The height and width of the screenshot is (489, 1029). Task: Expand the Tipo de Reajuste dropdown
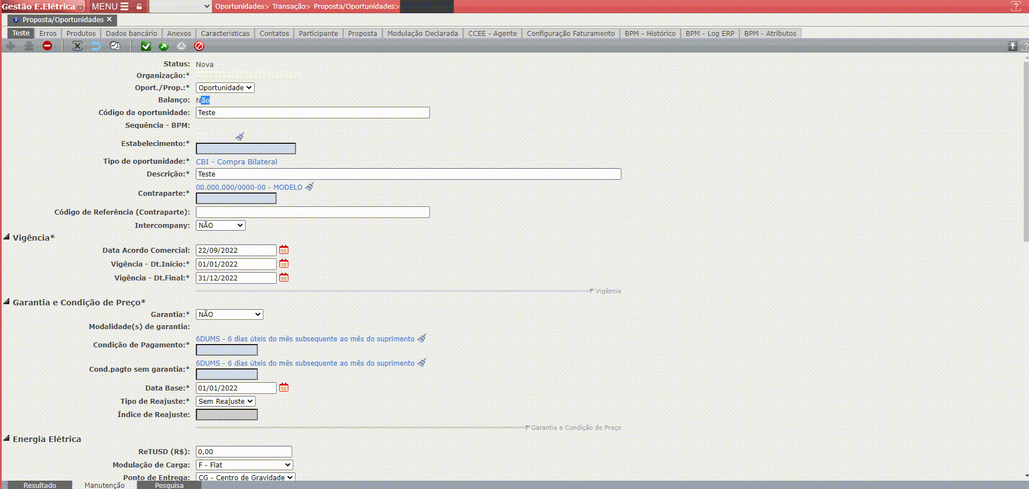[x=225, y=401]
